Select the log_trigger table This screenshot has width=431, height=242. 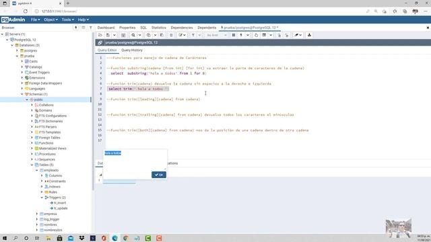[x=52, y=219]
